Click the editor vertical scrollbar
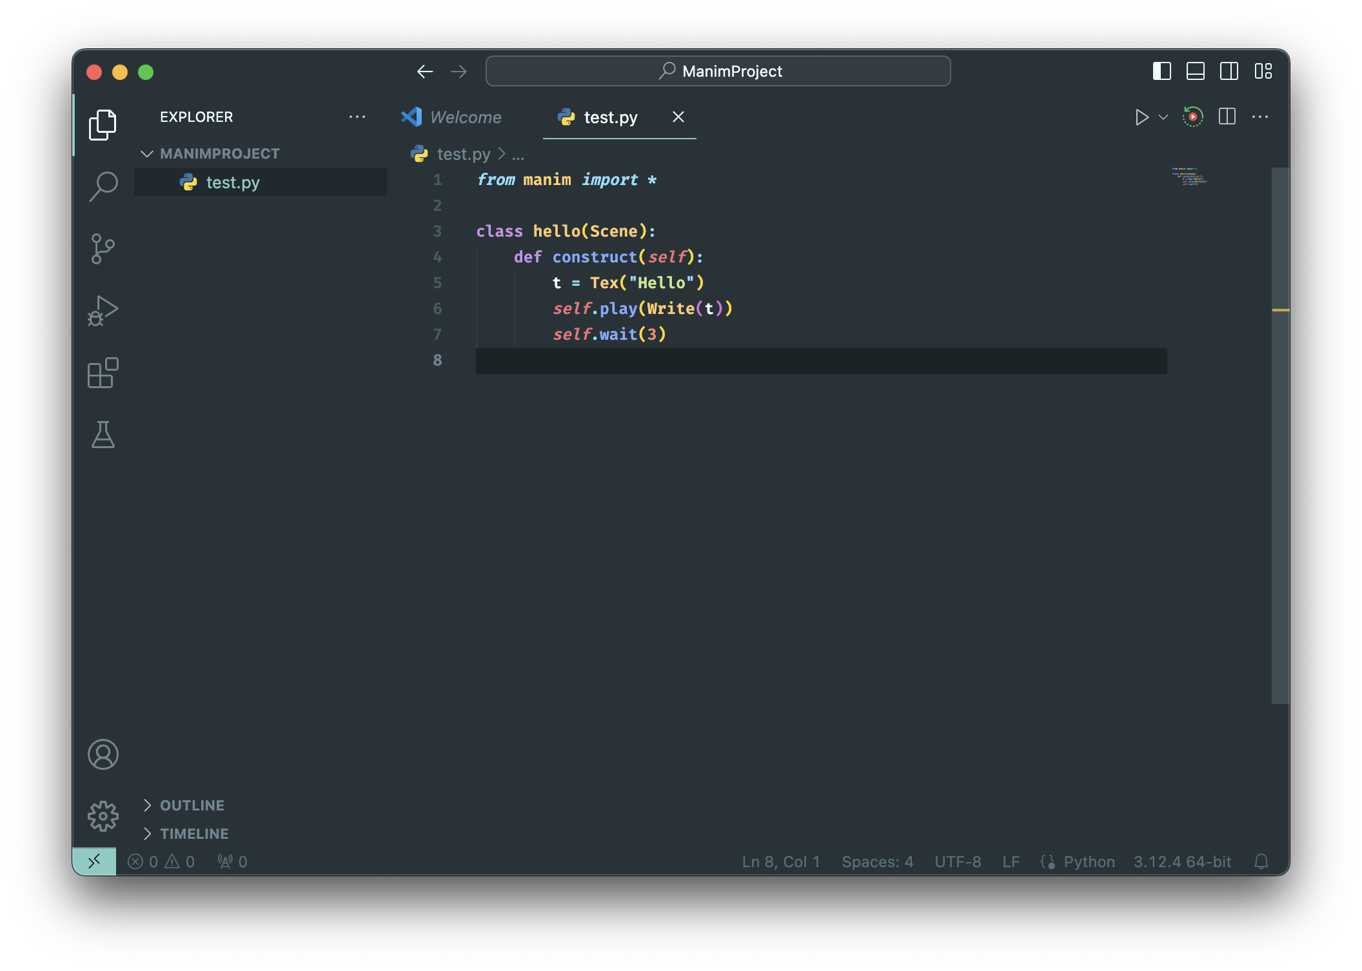1362x971 pixels. click(x=1280, y=436)
